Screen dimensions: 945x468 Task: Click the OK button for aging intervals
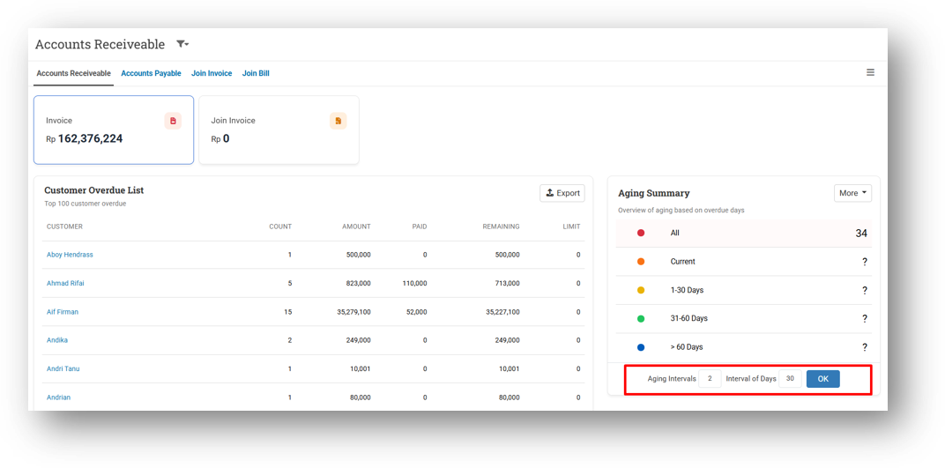[x=822, y=379]
